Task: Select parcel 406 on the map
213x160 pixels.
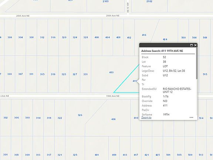Action: (114, 119)
